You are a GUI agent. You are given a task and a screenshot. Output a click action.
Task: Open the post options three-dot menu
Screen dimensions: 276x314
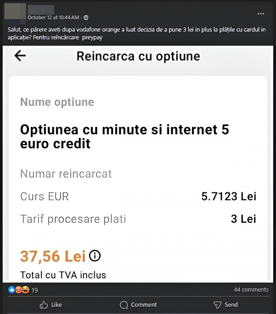pyautogui.click(x=261, y=14)
